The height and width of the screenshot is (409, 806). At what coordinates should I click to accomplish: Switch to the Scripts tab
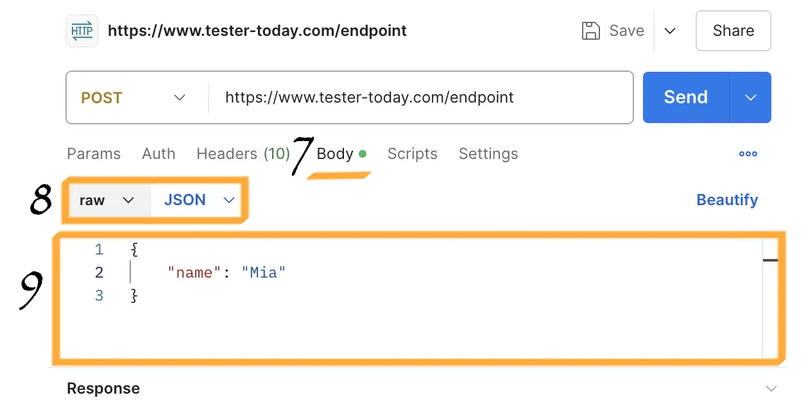coord(412,154)
